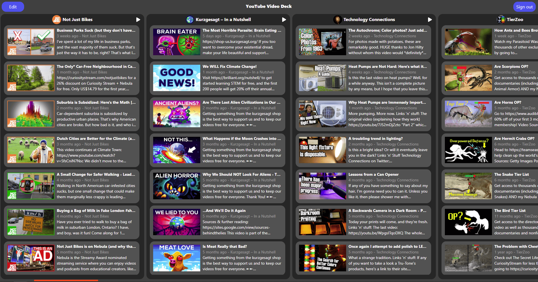Open 'We need these Right Now' thumbnail
This screenshot has height=282, width=538.
click(323, 114)
